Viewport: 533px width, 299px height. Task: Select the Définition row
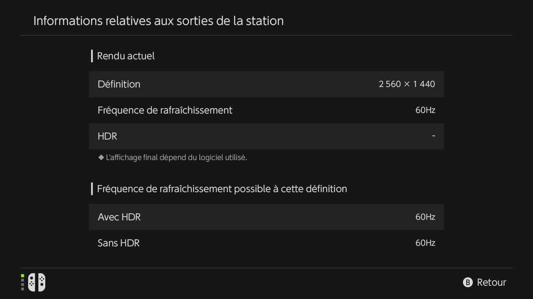[x=266, y=84]
